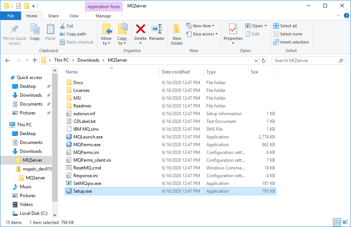This screenshot has height=227, width=351.
Task: Select Videos in the navigation pane
Action: tap(26, 204)
